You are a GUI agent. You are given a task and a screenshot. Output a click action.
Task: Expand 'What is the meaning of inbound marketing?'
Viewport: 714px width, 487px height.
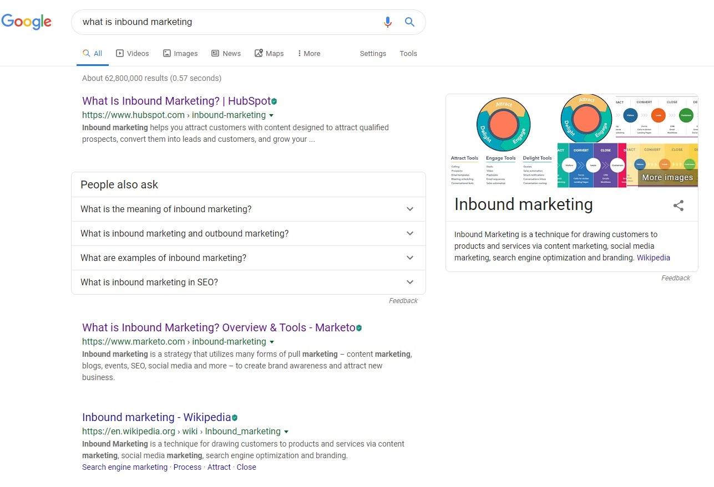click(249, 209)
